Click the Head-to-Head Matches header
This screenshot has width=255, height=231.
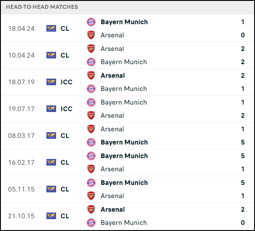click(42, 7)
